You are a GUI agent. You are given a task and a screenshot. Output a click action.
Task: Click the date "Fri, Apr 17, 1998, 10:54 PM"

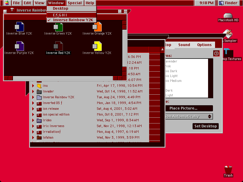click(119, 86)
